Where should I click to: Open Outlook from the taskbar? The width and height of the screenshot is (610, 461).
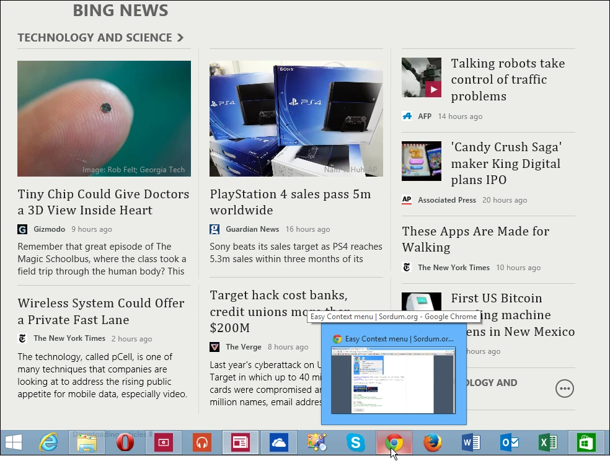(x=509, y=442)
